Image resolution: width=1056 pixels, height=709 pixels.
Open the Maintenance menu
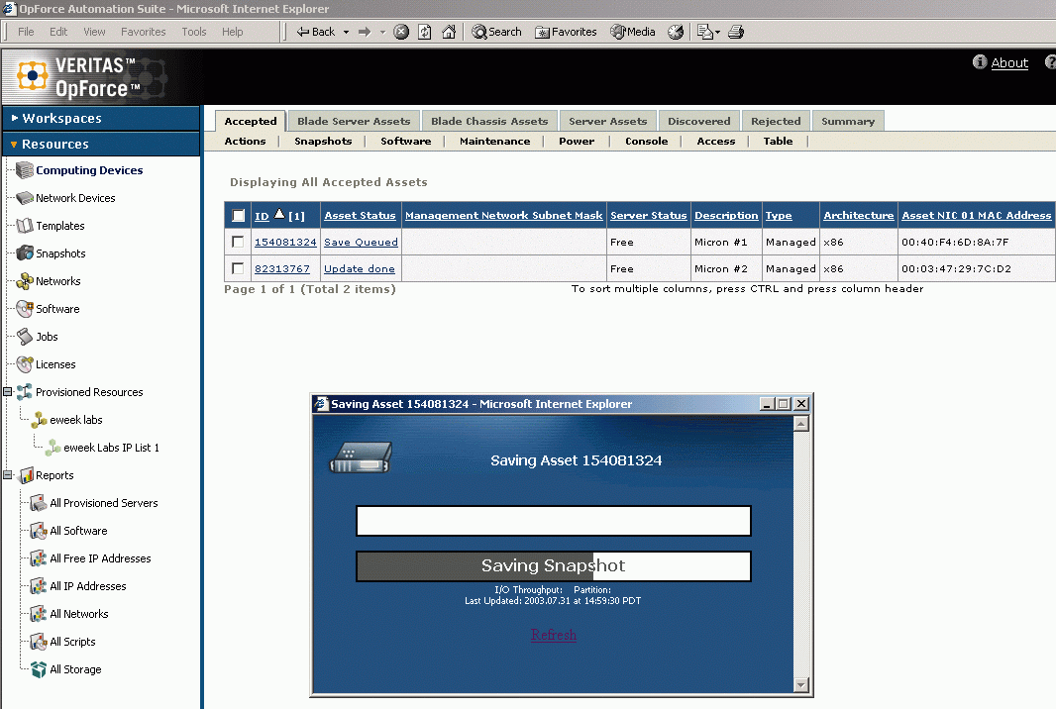tap(495, 141)
